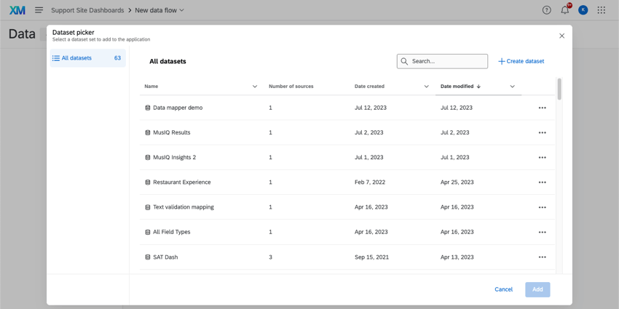Open the apps grid switcher icon
This screenshot has width=619, height=309.
[602, 10]
